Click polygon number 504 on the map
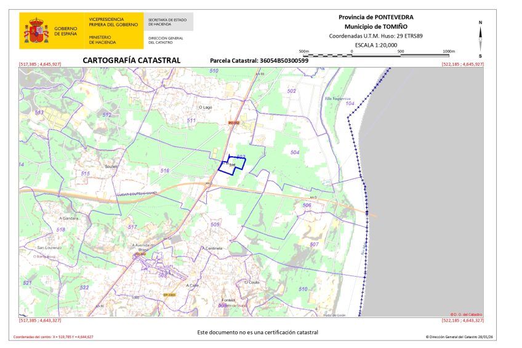This screenshot has height=348, width=522. pyautogui.click(x=294, y=152)
